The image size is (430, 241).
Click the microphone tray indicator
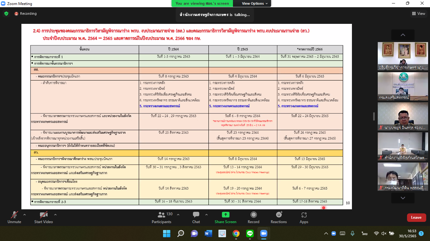click(x=353, y=233)
